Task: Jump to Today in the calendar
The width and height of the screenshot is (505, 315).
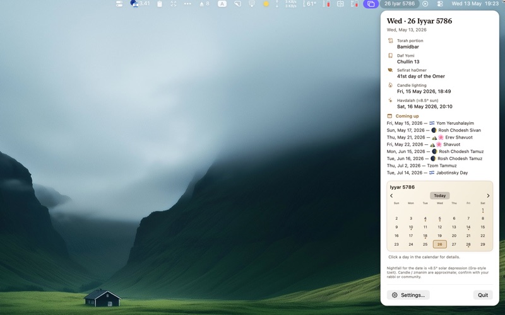Action: click(x=439, y=195)
